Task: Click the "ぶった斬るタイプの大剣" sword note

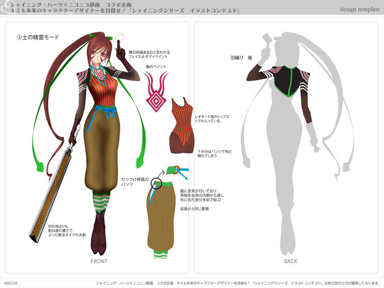Action: click(67, 235)
